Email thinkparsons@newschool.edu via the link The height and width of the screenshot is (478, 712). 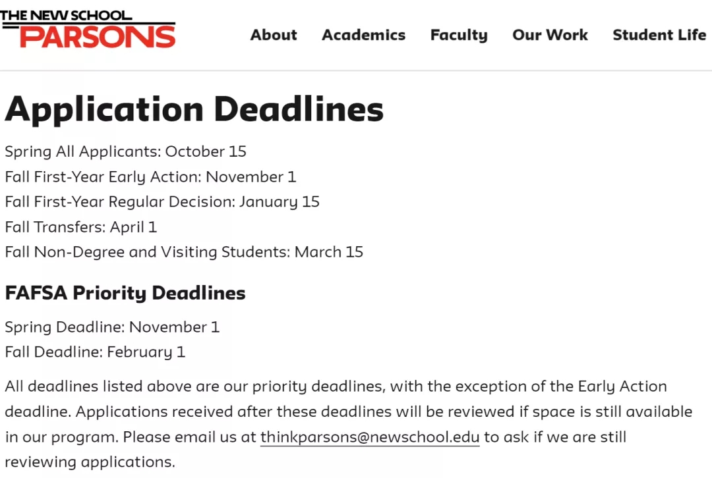pyautogui.click(x=370, y=437)
